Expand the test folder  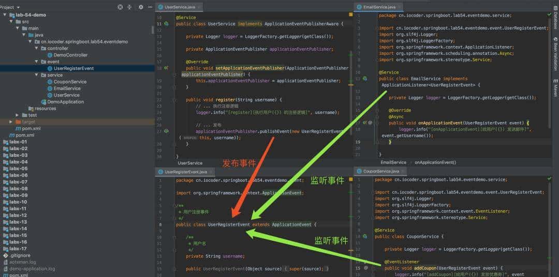(x=17, y=115)
